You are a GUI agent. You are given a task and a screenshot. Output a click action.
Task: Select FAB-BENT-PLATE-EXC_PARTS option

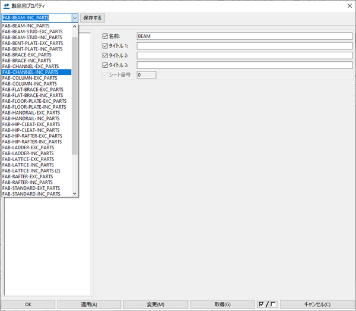click(37, 43)
